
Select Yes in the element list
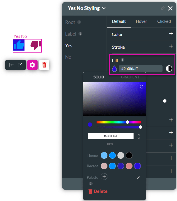pyautogui.click(x=69, y=46)
